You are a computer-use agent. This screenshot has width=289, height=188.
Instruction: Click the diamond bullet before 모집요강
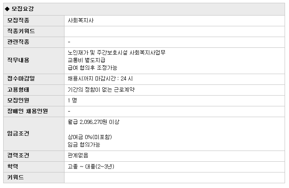7,9
